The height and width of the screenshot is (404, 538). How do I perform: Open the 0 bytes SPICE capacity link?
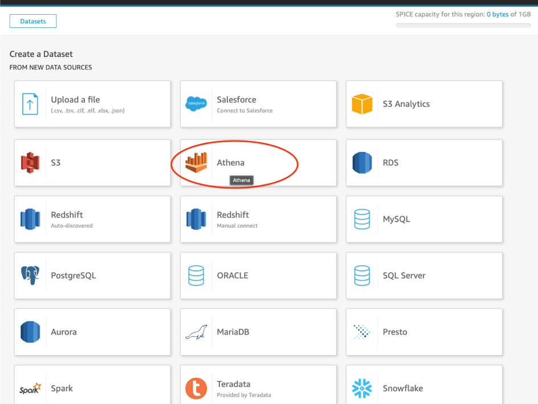(x=498, y=14)
